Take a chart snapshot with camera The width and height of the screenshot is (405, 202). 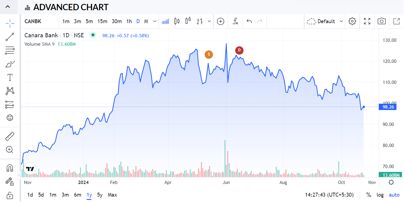[x=382, y=21]
